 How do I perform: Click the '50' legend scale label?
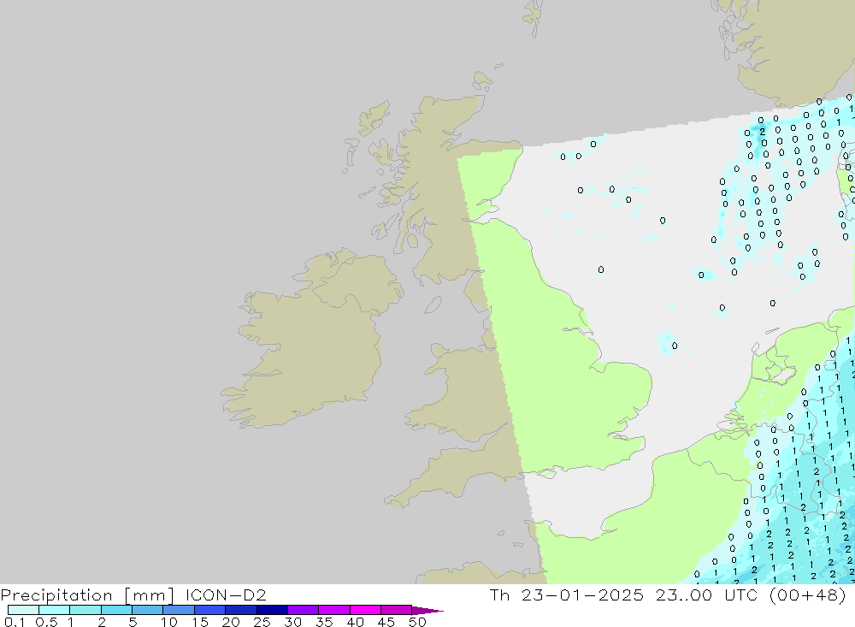pyautogui.click(x=418, y=622)
